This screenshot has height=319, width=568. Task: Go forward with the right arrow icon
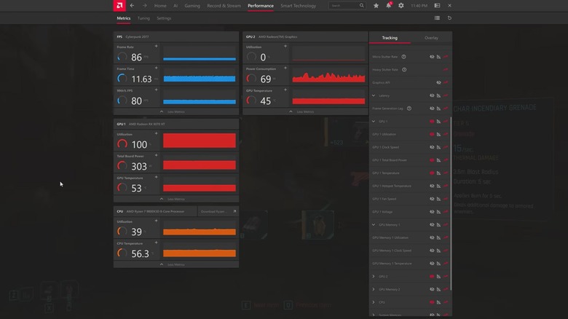coord(144,5)
